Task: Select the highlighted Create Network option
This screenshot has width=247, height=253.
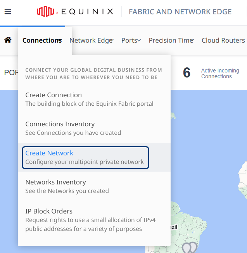Action: pyautogui.click(x=85, y=157)
